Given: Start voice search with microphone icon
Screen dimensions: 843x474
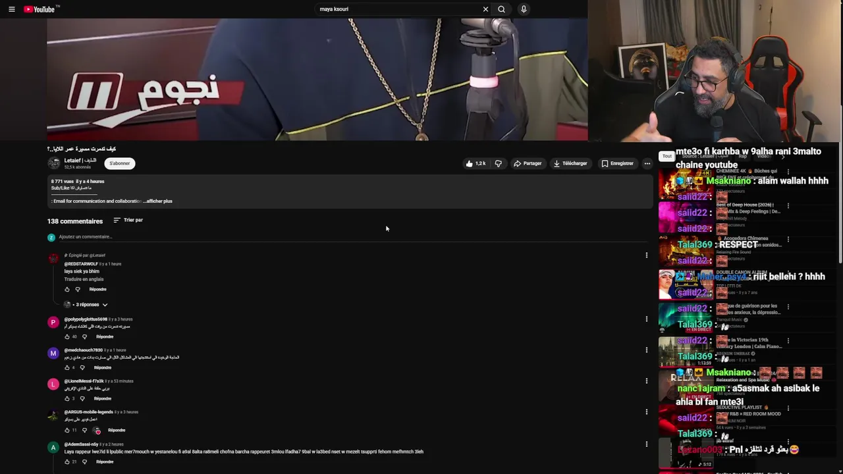Looking at the screenshot, I should 524,9.
